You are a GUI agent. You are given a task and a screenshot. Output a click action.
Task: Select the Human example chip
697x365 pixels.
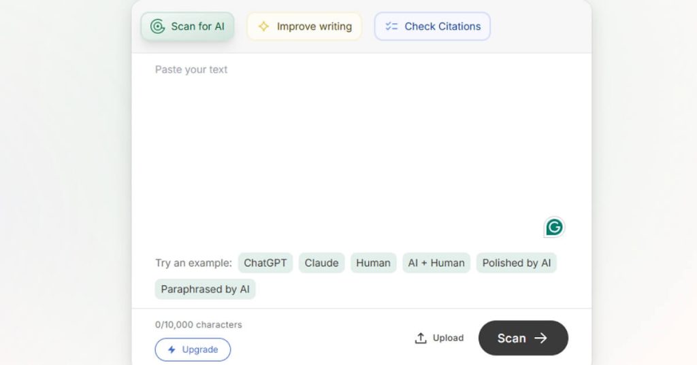point(373,263)
